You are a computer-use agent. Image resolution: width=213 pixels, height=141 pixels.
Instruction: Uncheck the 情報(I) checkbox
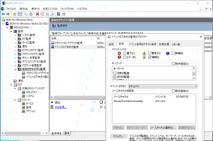[x=150, y=57]
